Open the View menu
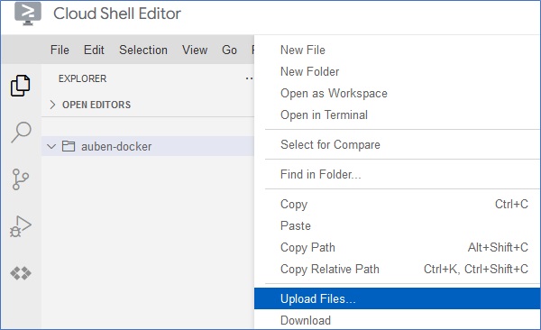Viewport: 541px width, 330px height. point(195,50)
